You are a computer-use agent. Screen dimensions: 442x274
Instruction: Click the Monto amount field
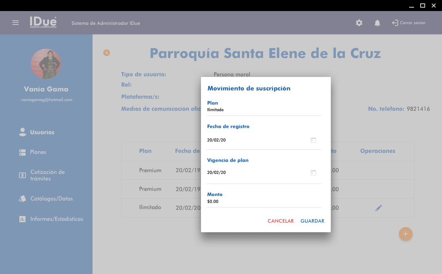263,202
